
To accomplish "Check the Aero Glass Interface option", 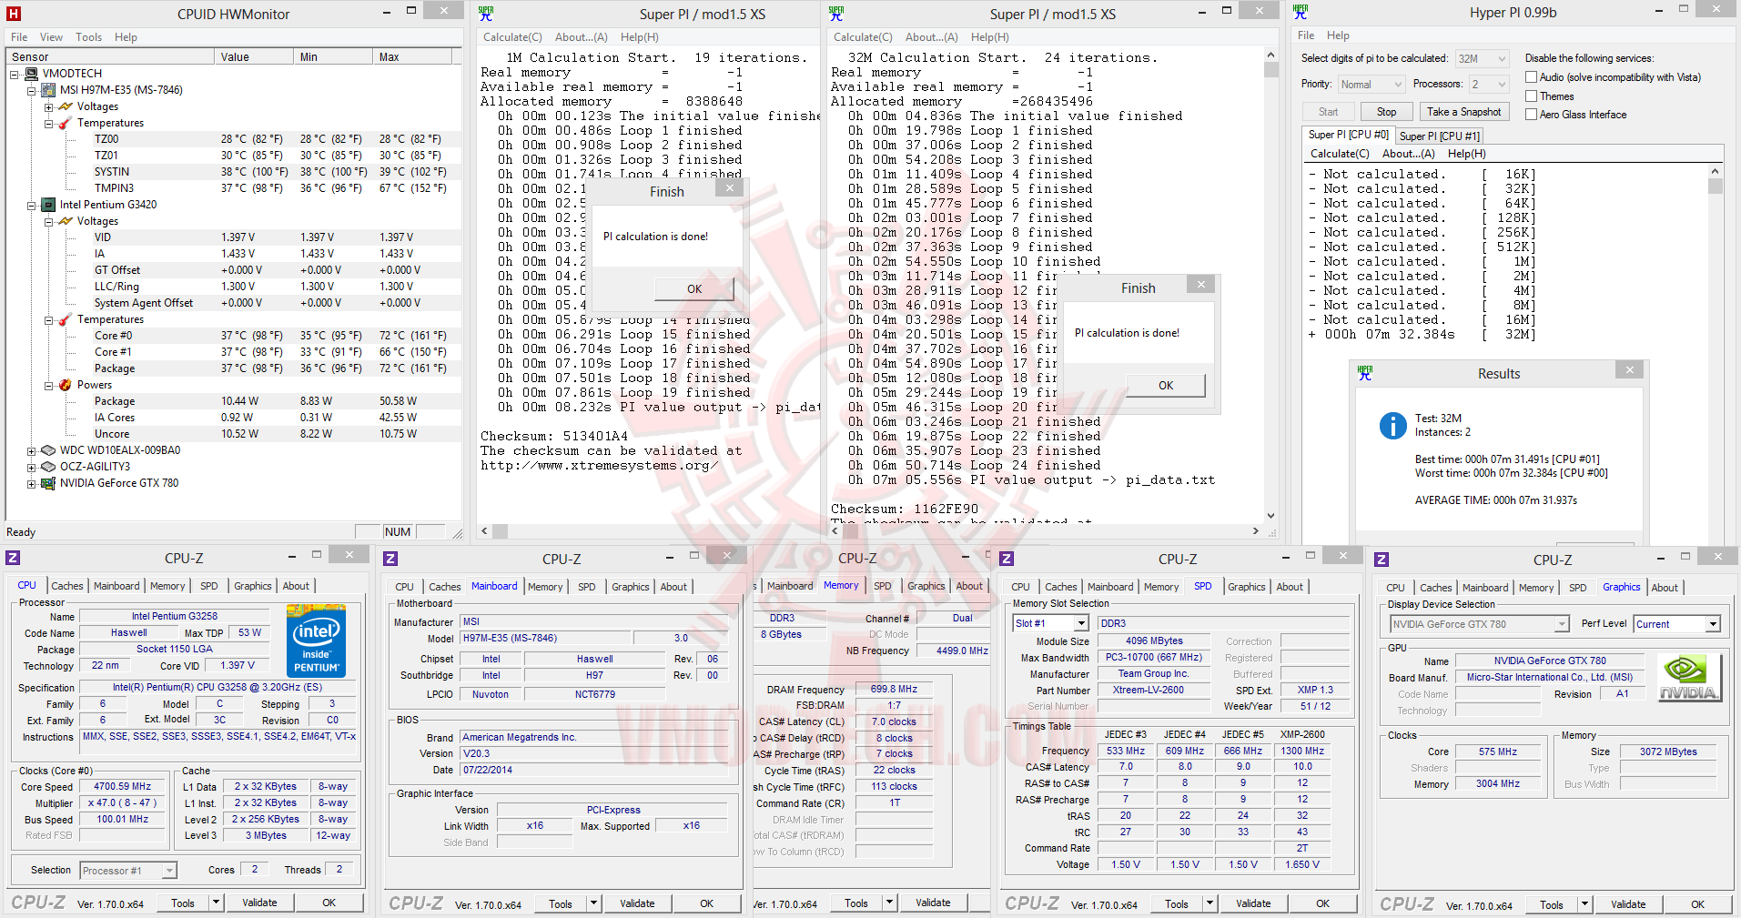I will click(x=1532, y=115).
